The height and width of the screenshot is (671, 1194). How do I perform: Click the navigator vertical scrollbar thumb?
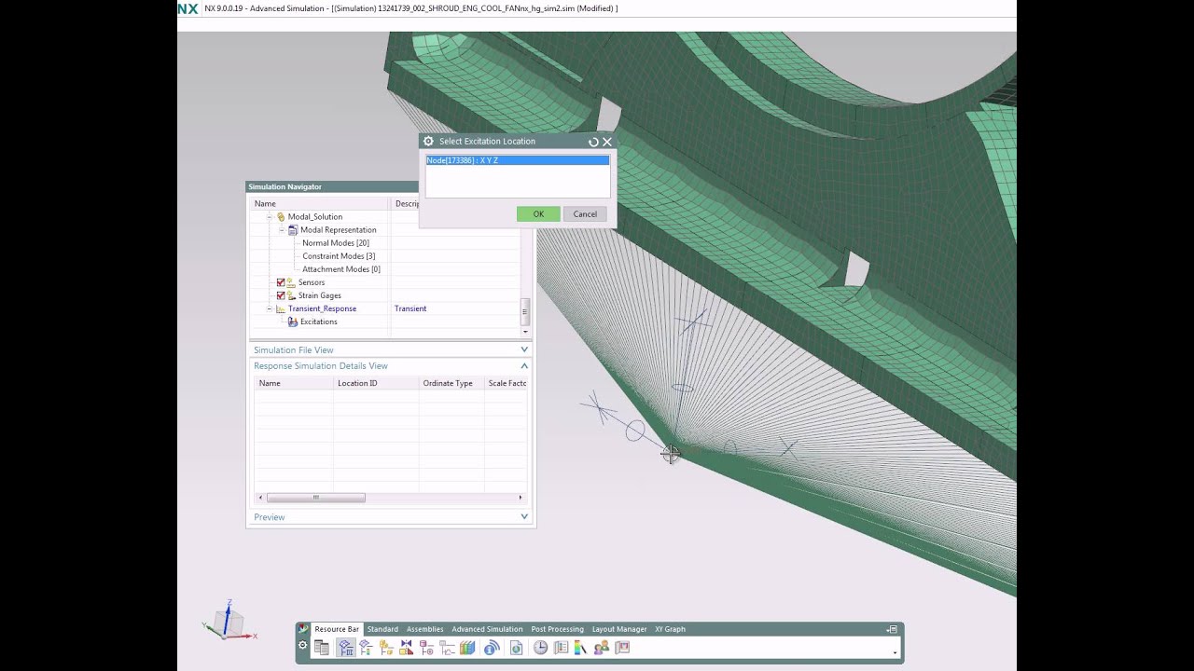tap(525, 311)
